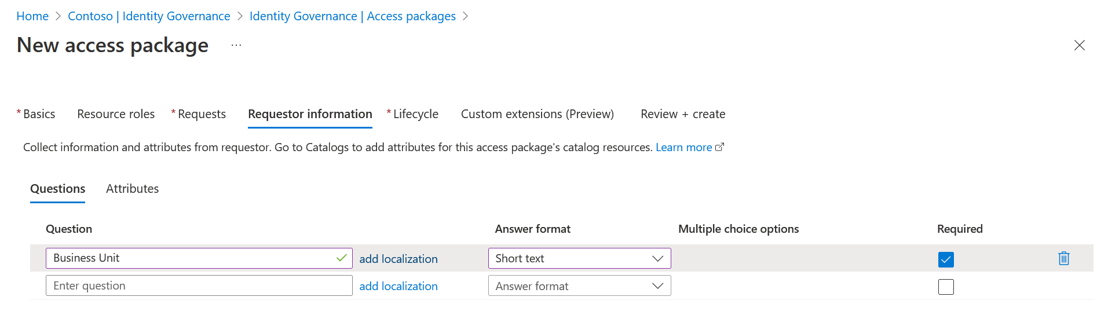This screenshot has width=1097, height=315.
Task: Go to the Lifecycle tab
Action: click(x=415, y=114)
